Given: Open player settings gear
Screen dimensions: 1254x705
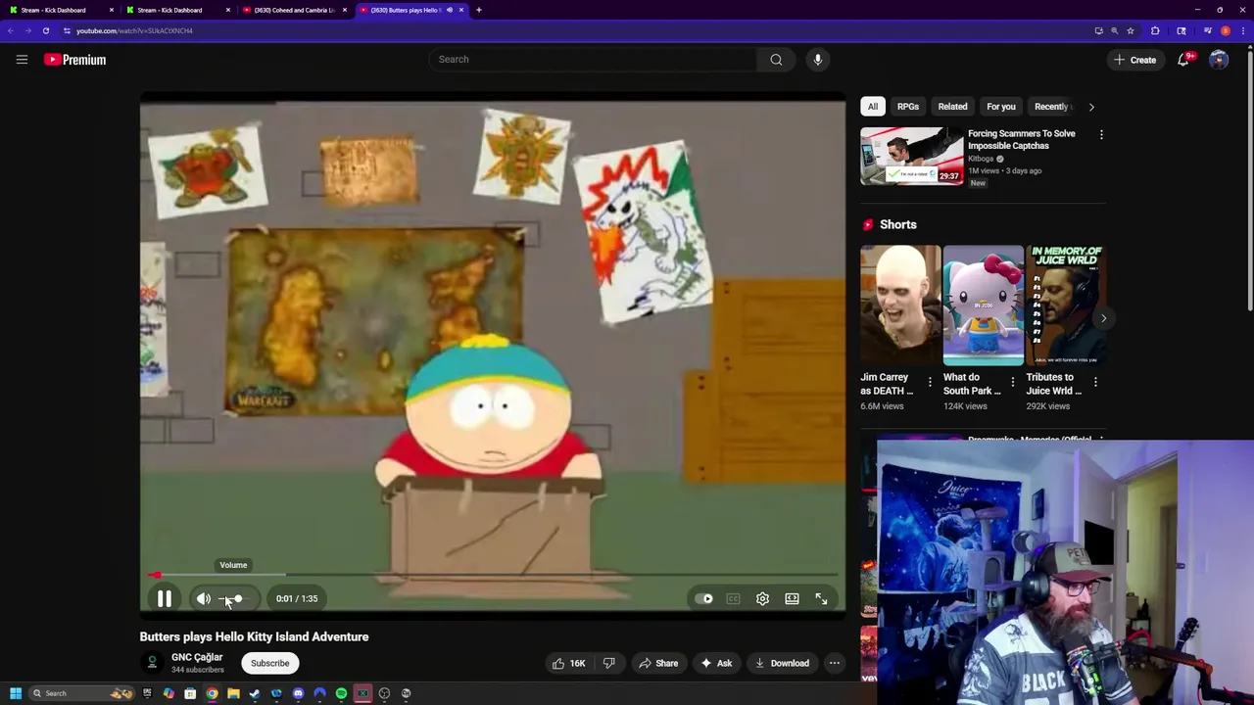Looking at the screenshot, I should pyautogui.click(x=762, y=598).
